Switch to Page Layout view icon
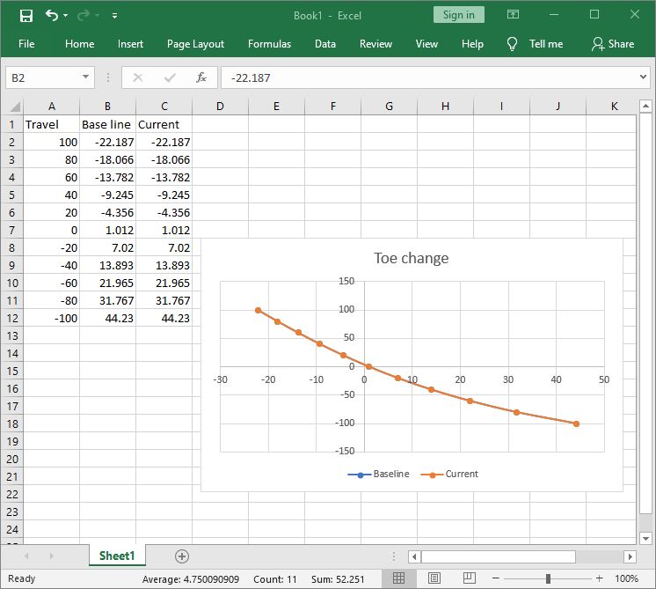Image resolution: width=656 pixels, height=589 pixels. pyautogui.click(x=434, y=578)
